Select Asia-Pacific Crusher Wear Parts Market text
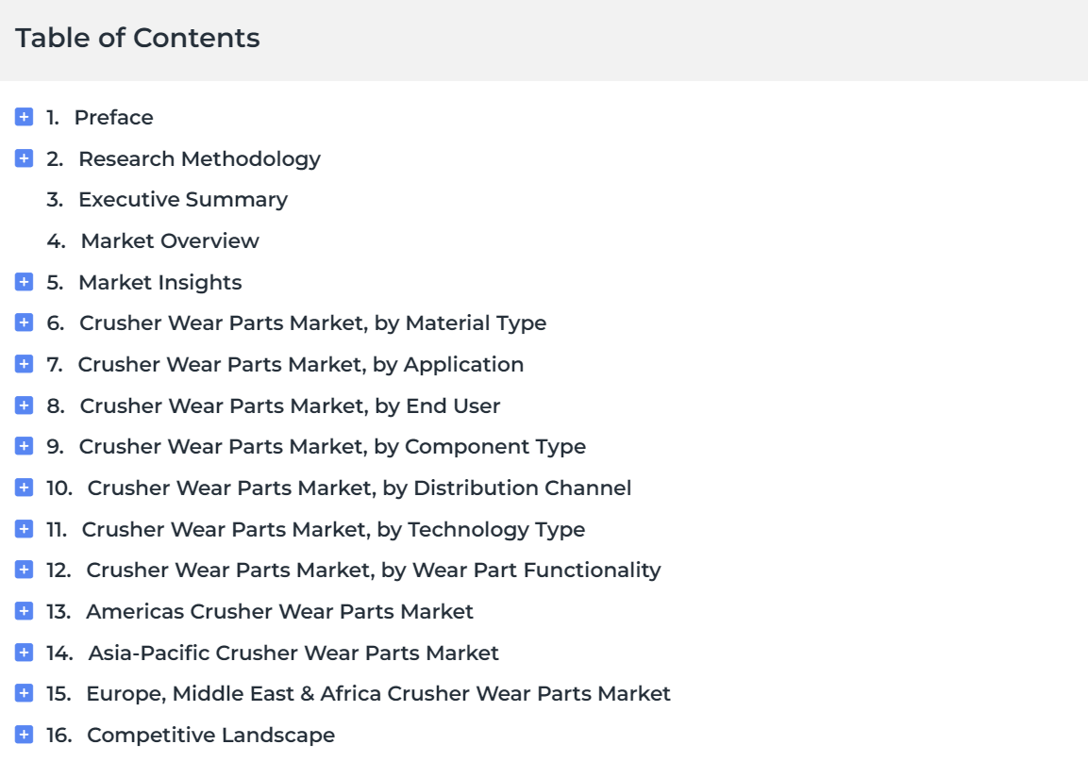Viewport: 1088px width, 761px height. click(x=293, y=653)
